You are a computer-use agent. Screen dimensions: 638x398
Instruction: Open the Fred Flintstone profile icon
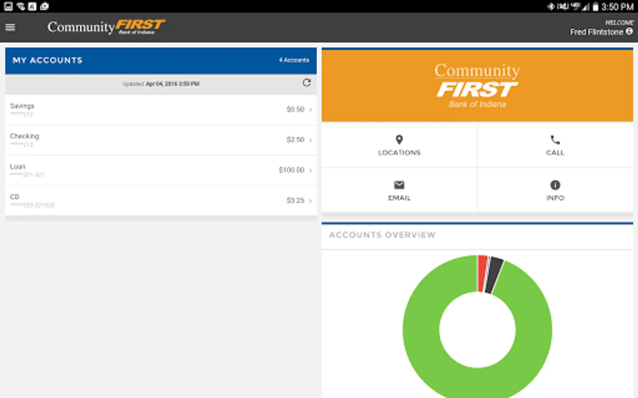point(629,31)
